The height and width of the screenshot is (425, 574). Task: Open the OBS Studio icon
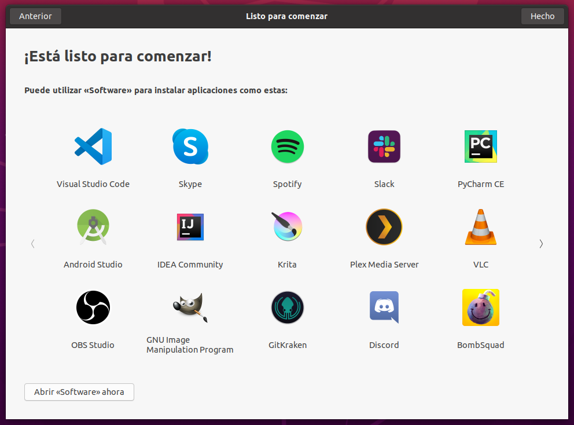click(x=93, y=307)
